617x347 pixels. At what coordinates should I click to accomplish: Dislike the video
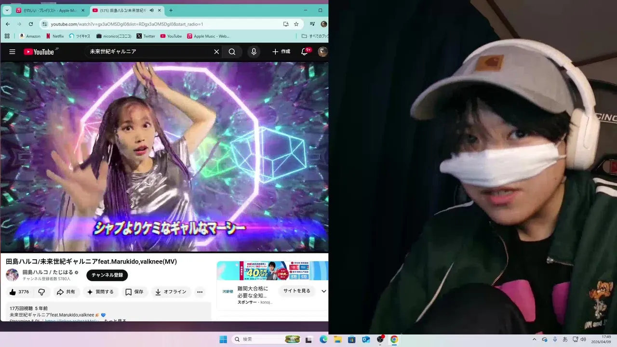point(41,292)
